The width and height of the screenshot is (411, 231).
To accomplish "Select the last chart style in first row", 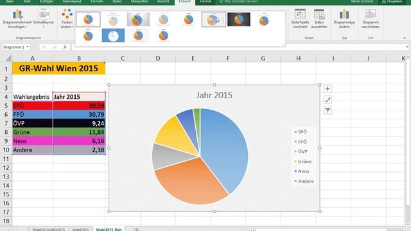I will coord(264,19).
